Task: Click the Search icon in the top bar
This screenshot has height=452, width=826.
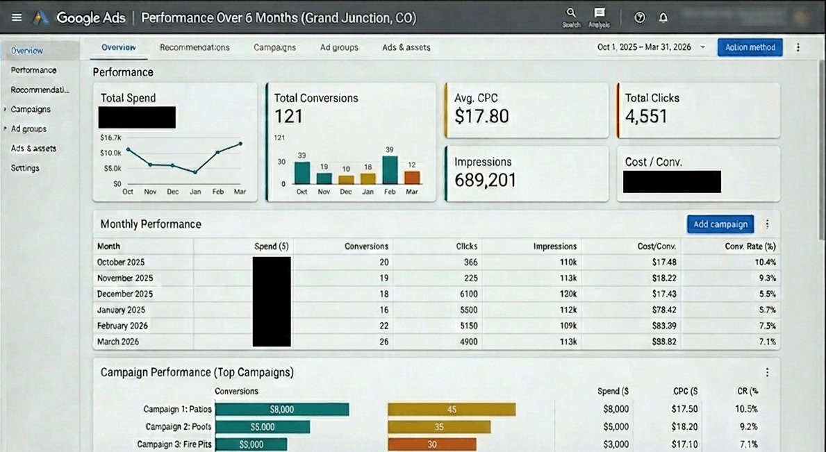Action: pos(570,14)
